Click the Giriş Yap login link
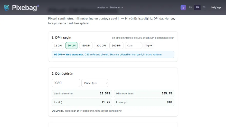The width and height of the screenshot is (226, 127). pyautogui.click(x=216, y=7)
